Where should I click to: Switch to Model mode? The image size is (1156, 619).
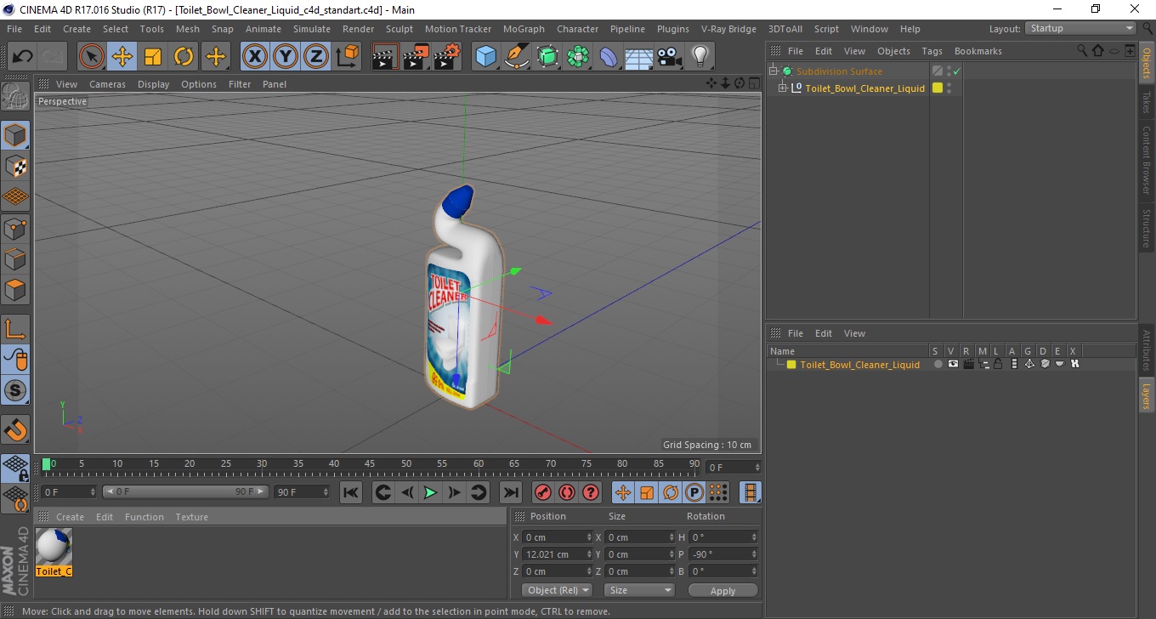(15, 135)
